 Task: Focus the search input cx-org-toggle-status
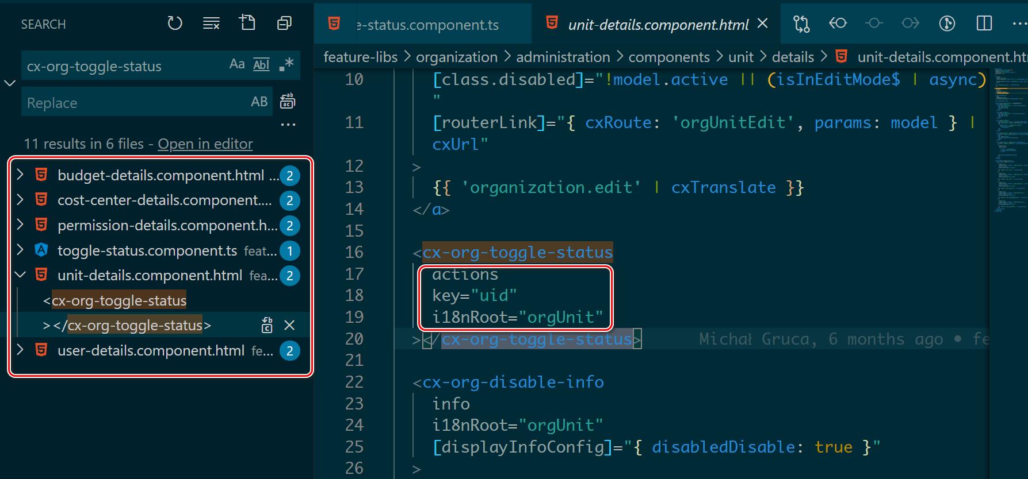pyautogui.click(x=124, y=65)
